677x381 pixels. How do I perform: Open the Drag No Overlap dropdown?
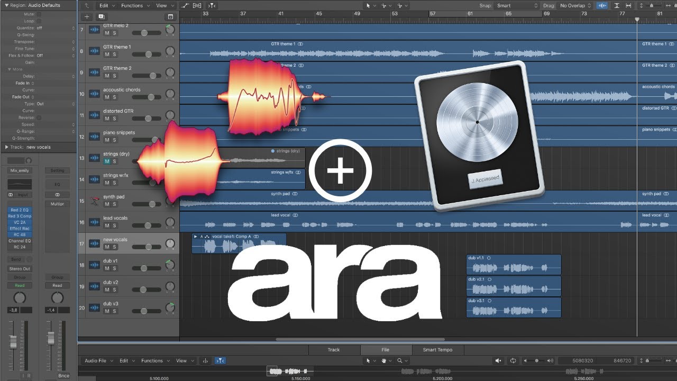(x=575, y=5)
